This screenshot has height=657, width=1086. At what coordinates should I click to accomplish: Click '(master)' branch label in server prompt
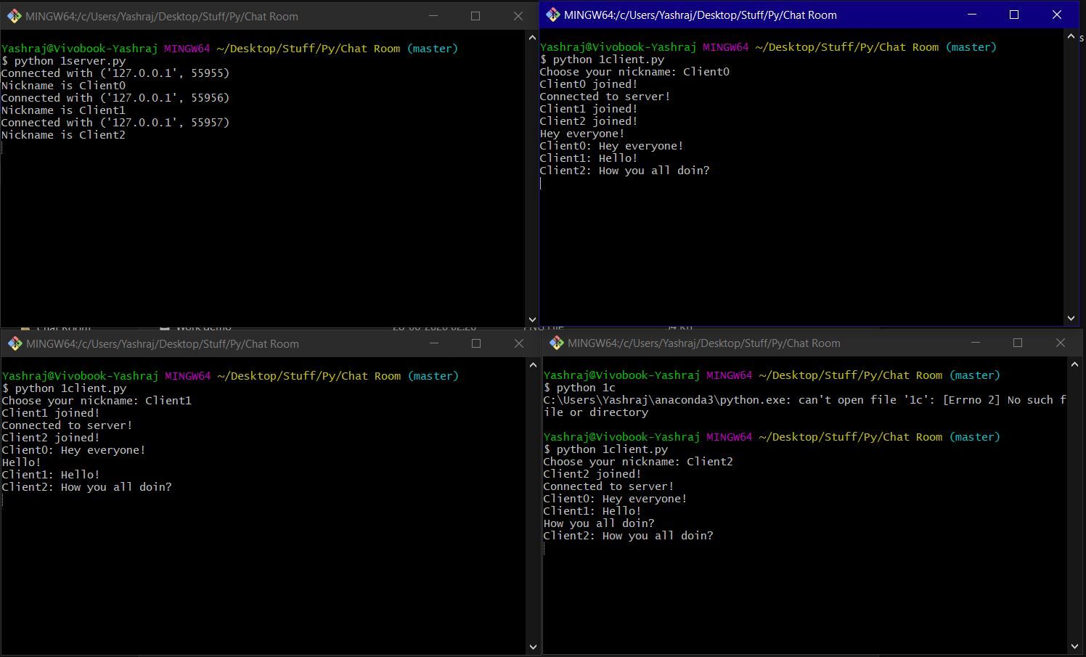pyautogui.click(x=433, y=49)
